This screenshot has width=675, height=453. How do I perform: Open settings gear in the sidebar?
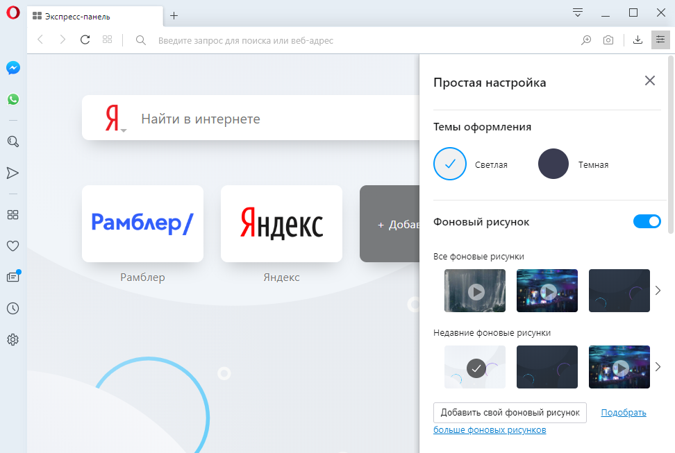(13, 339)
